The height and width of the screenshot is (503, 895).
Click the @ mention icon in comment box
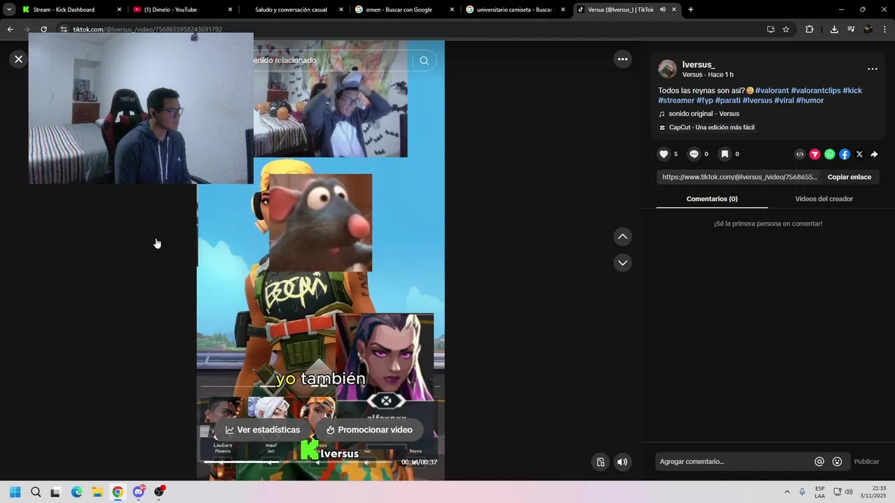click(x=819, y=462)
